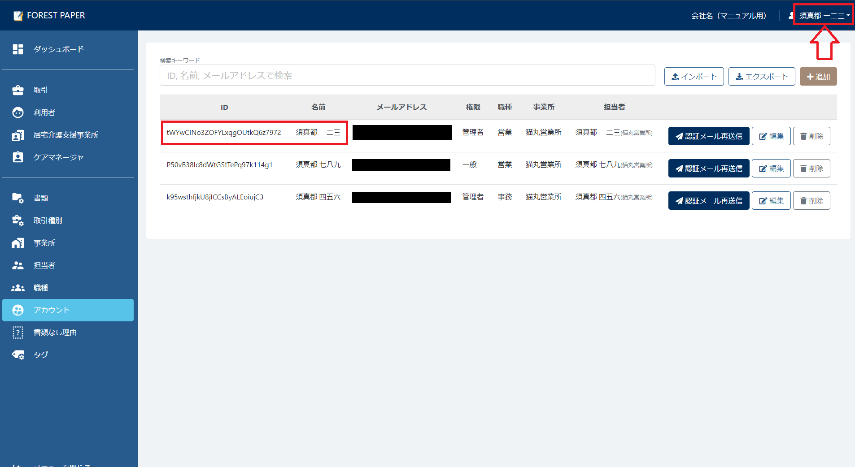Open the 須真都 一二三 account dropdown

point(822,15)
